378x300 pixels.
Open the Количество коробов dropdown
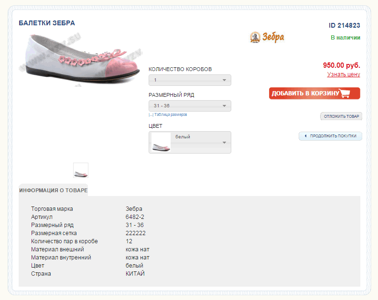coord(190,80)
